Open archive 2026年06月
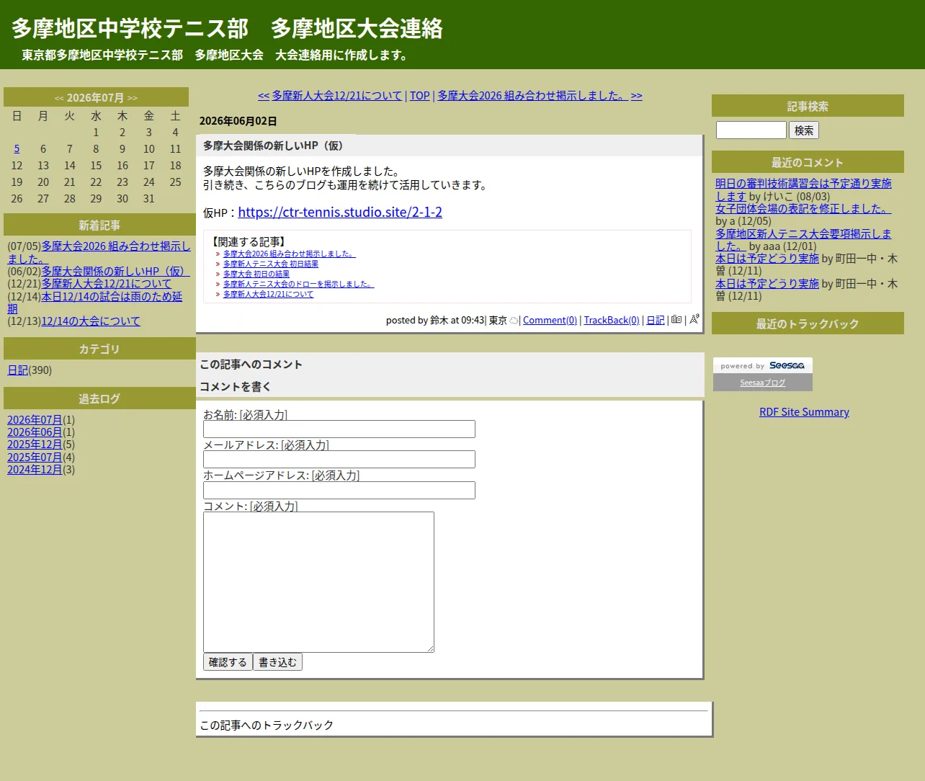Screen dimensions: 925x781 pos(35,432)
